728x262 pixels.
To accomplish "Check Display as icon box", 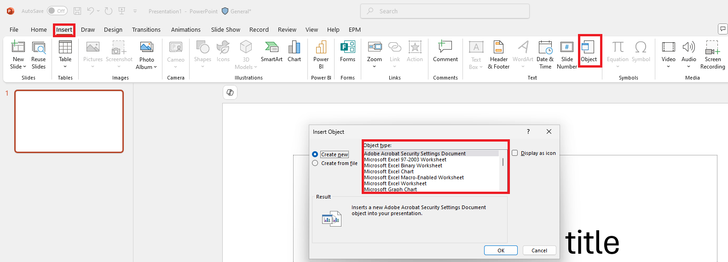I will pos(534,153).
